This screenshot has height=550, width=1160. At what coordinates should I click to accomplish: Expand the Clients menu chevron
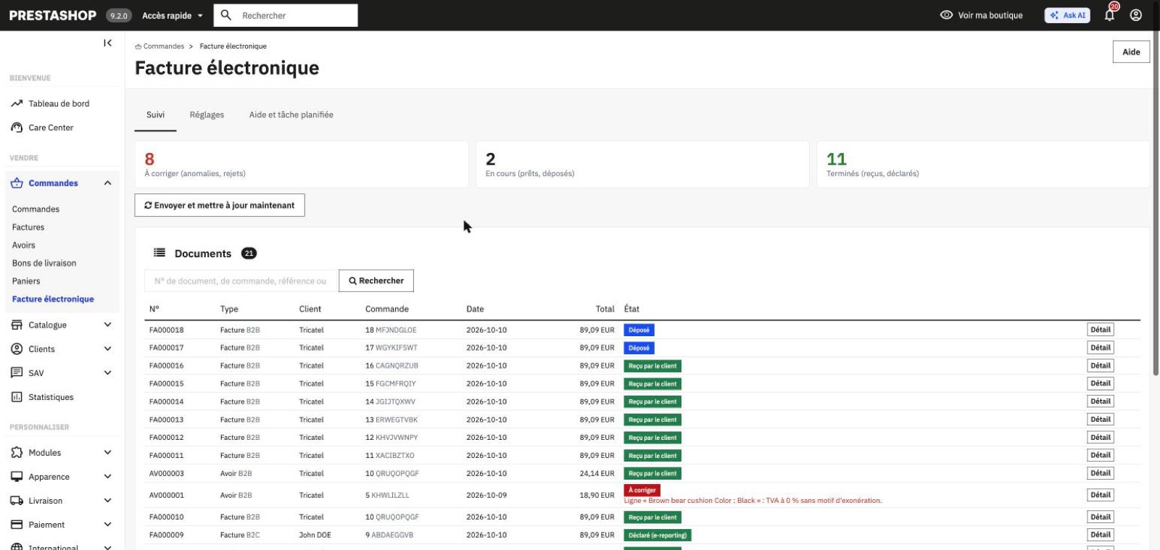(x=107, y=349)
